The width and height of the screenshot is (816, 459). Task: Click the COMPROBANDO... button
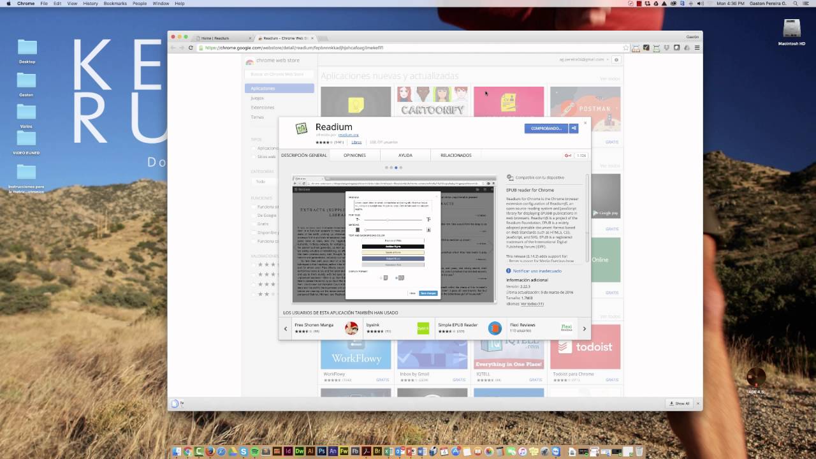click(546, 128)
